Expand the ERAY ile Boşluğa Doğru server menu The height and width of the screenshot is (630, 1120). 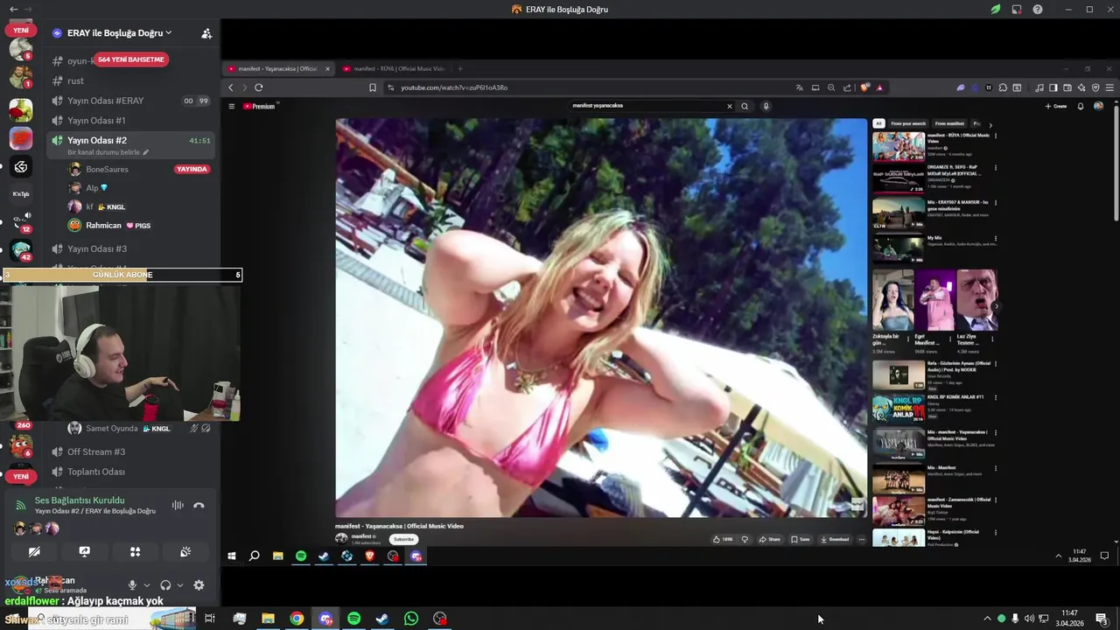tap(112, 33)
